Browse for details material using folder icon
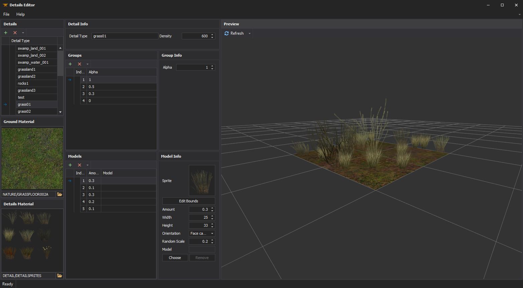The image size is (523, 288). 59,276
